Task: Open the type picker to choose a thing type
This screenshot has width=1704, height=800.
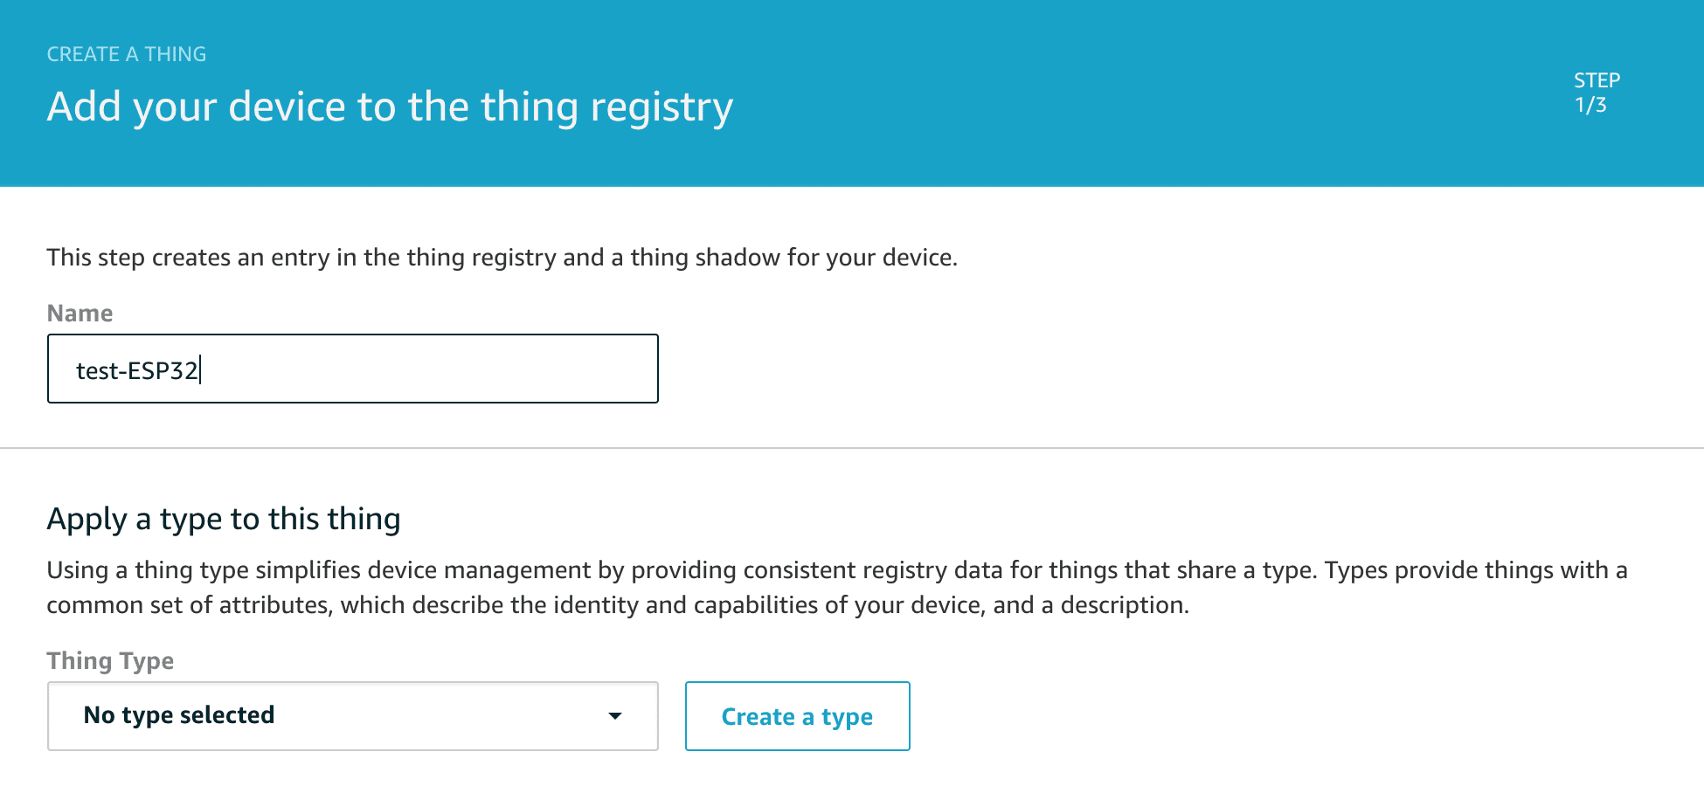Action: click(351, 715)
